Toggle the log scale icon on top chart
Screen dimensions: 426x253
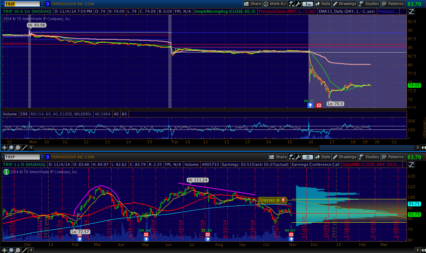point(412,12)
